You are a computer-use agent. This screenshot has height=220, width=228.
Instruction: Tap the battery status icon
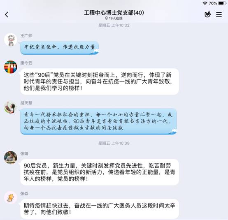coord(222,3)
